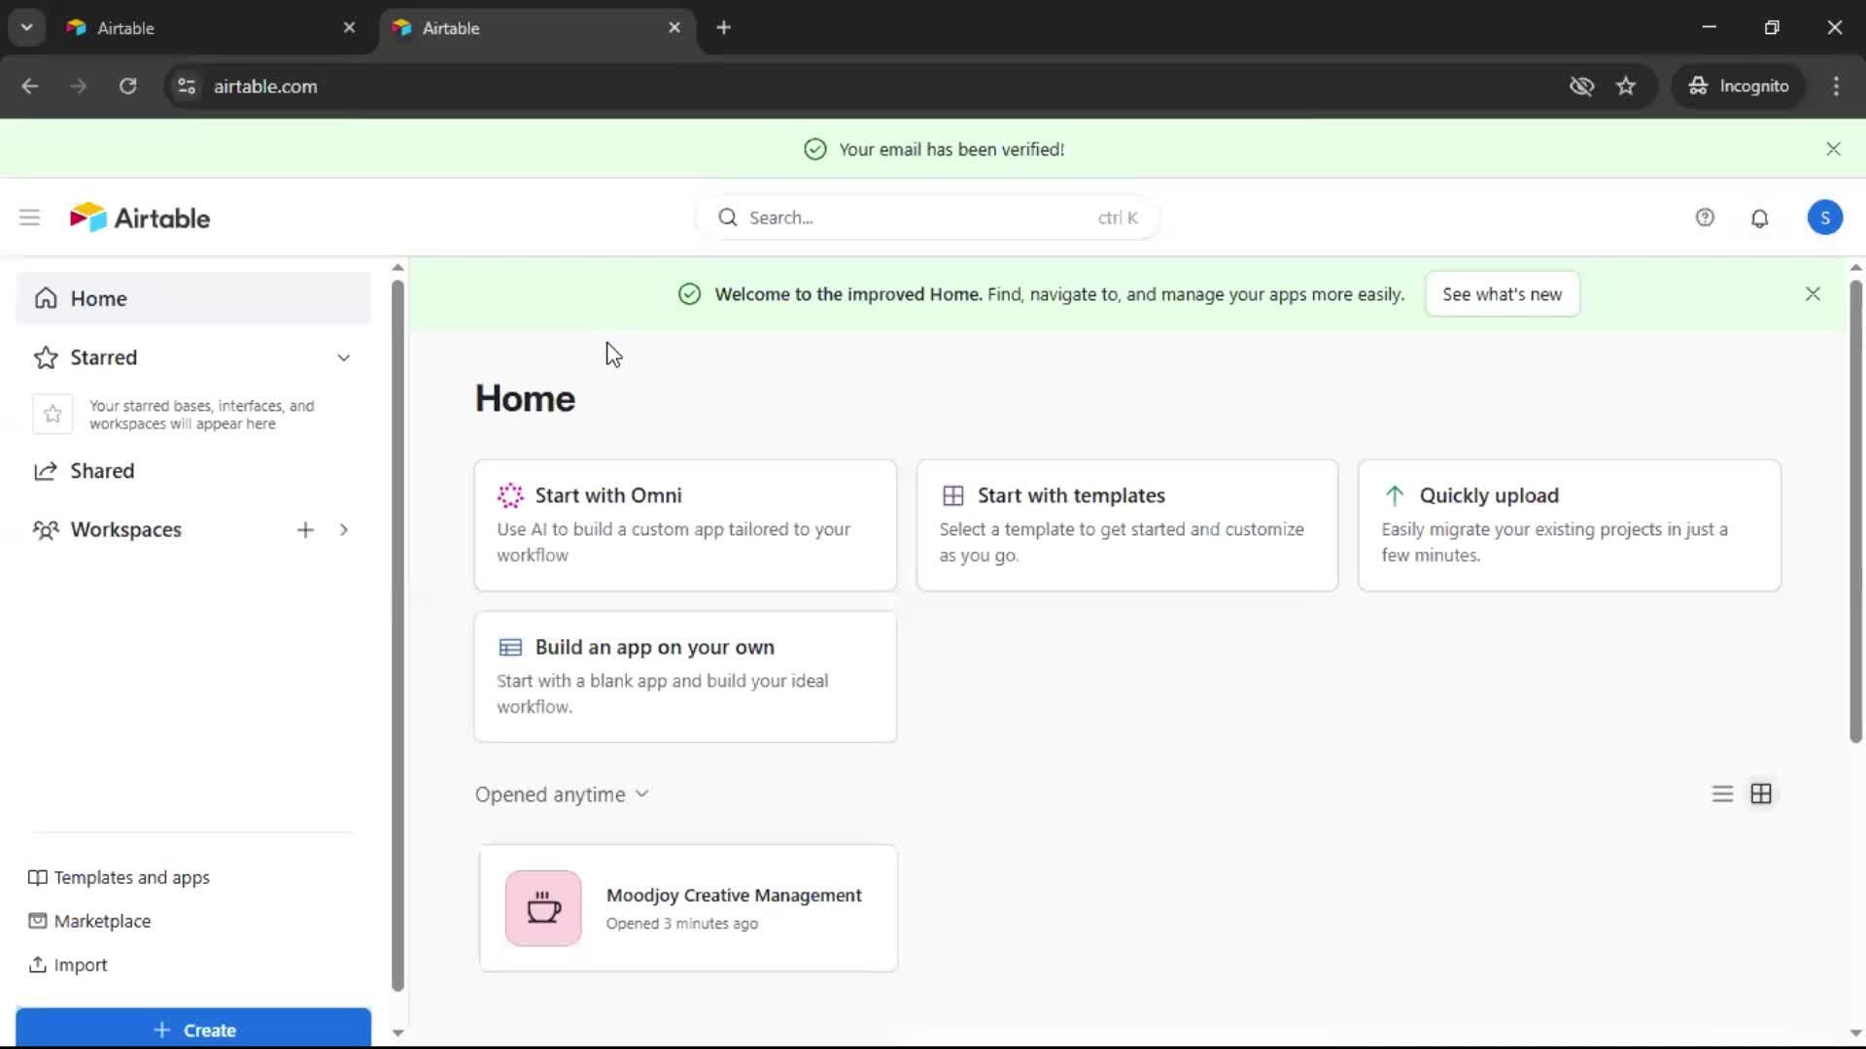Image resolution: width=1866 pixels, height=1049 pixels.
Task: Add a new workspace with plus icon
Action: (305, 529)
